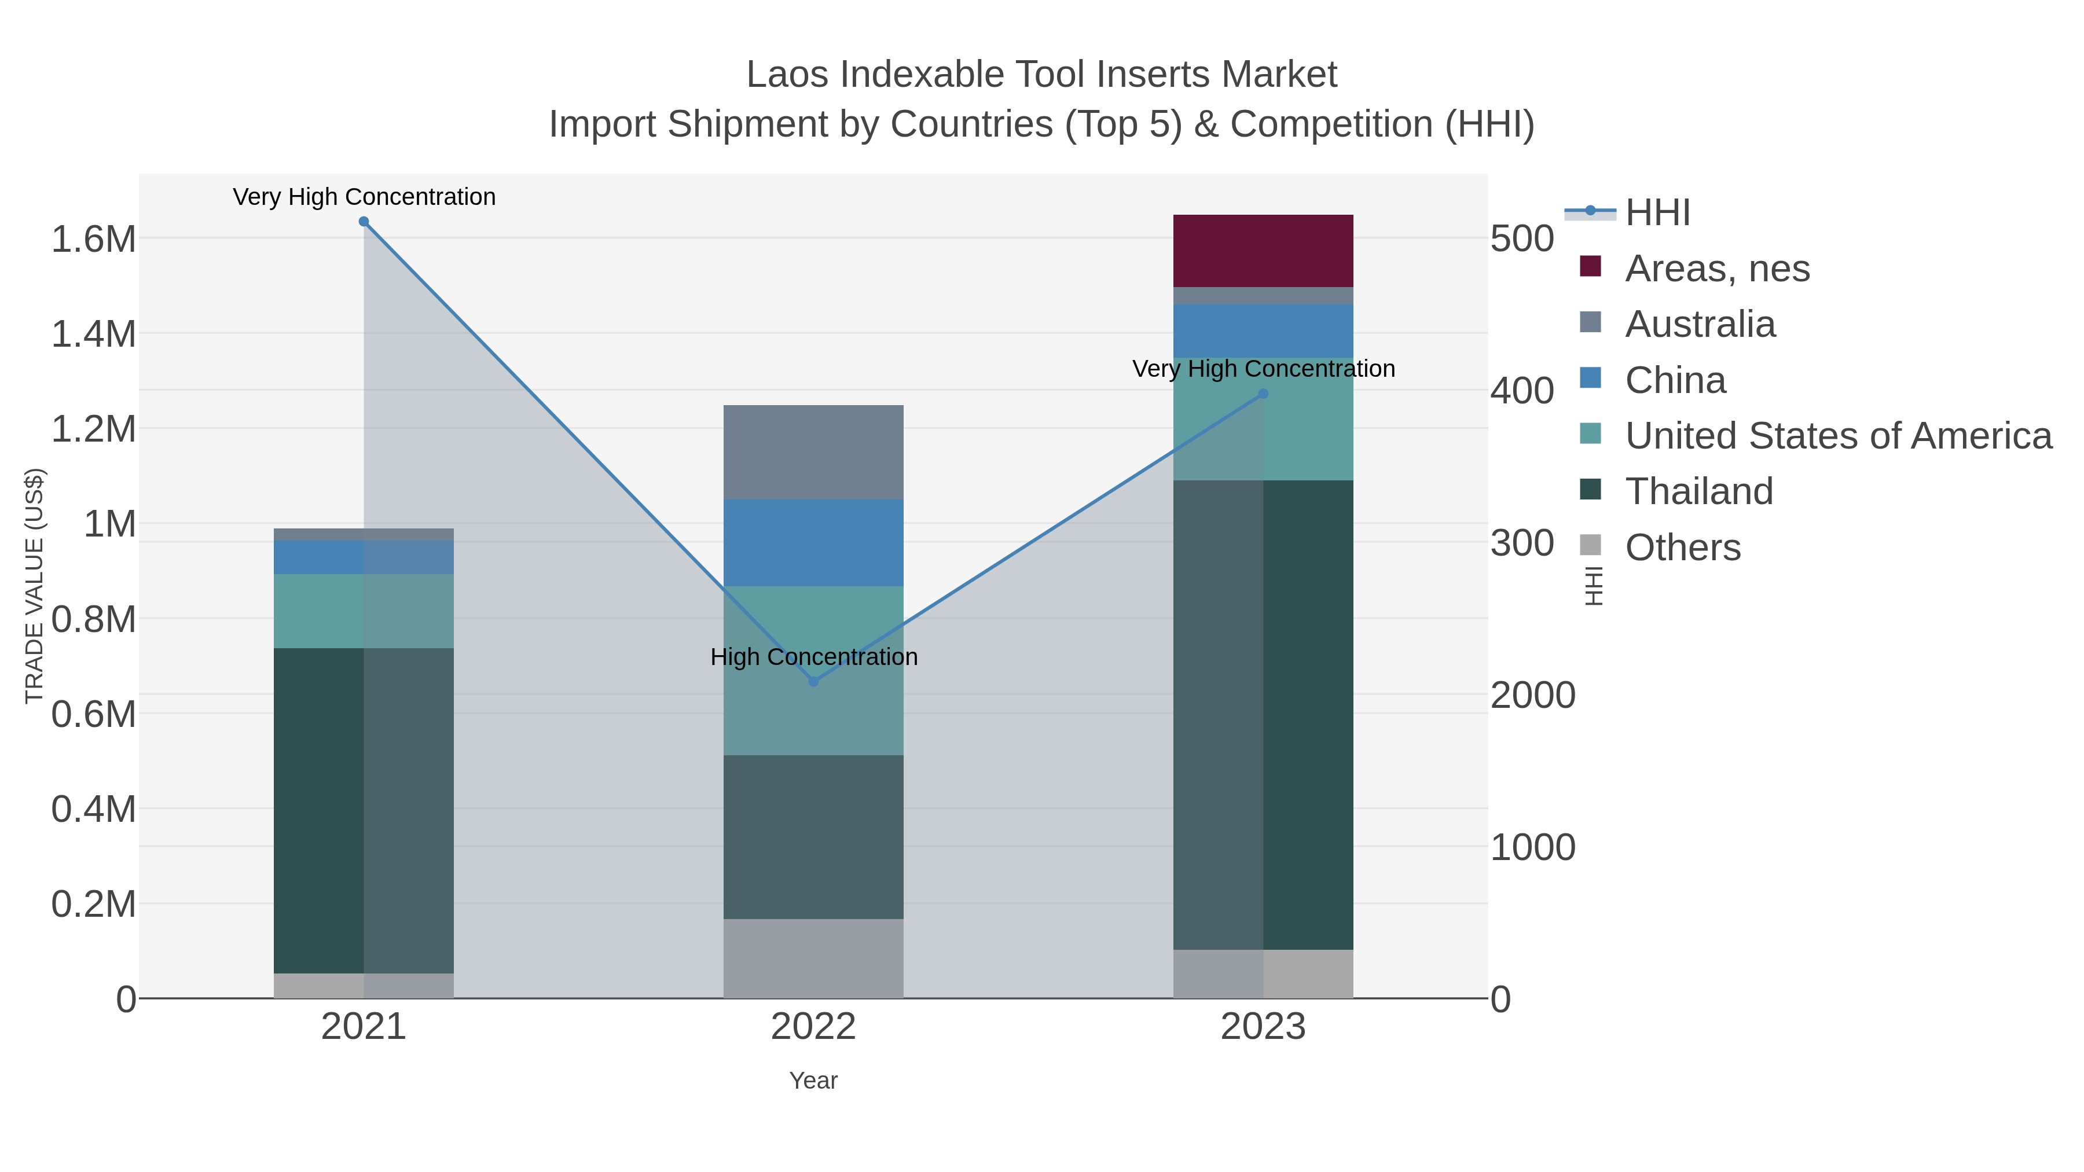Click the Thailand segment of the 2022 bar
This screenshot has height=1172, width=2084.
(x=814, y=837)
